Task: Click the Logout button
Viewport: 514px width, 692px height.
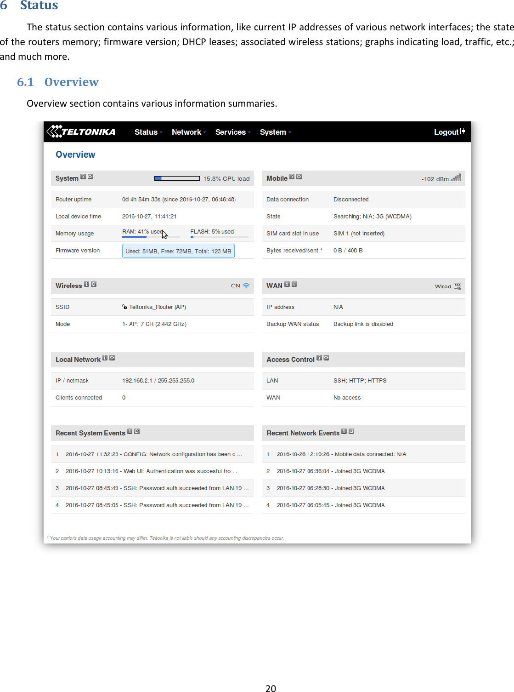Action: [x=446, y=132]
